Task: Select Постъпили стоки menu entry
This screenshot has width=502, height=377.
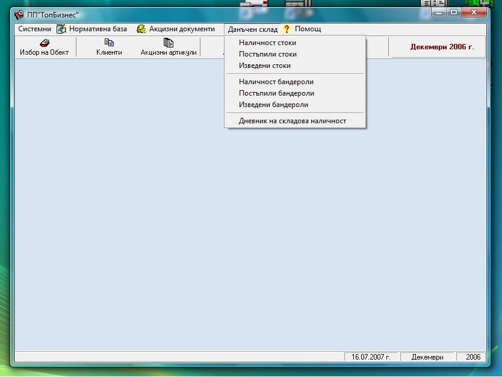Action: (x=295, y=54)
